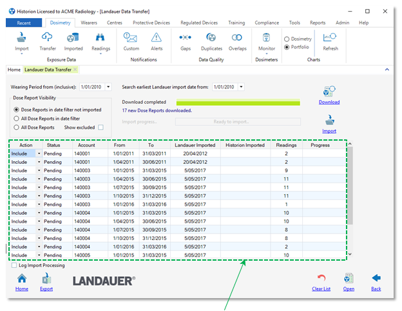This screenshot has height=311, width=402.
Task: Open the Alerts warning icon
Action: point(157,37)
